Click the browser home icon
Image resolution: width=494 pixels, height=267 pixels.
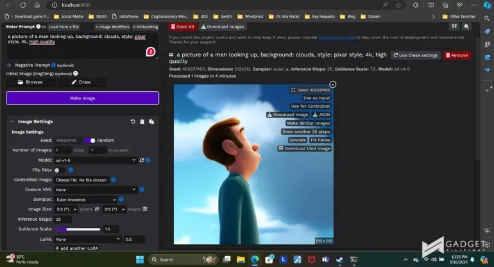tap(37, 5)
